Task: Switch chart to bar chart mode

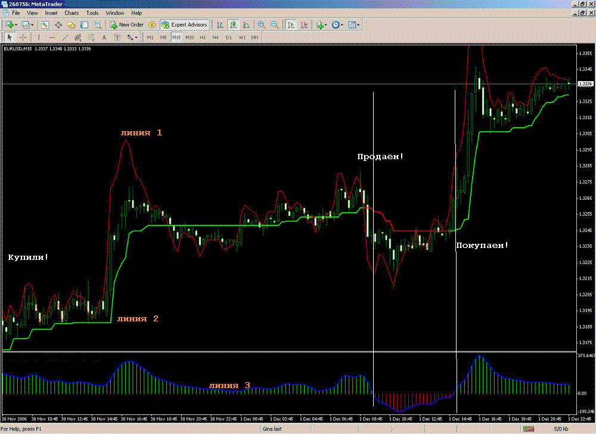Action: [x=220, y=25]
